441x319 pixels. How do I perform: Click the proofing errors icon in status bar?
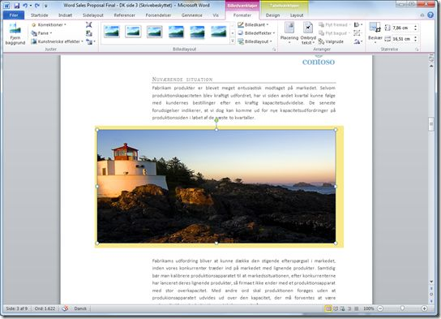(x=65, y=308)
